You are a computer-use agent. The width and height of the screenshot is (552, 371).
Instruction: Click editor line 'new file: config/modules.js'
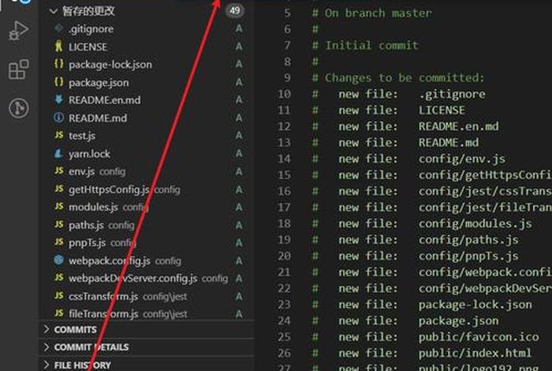(x=422, y=223)
